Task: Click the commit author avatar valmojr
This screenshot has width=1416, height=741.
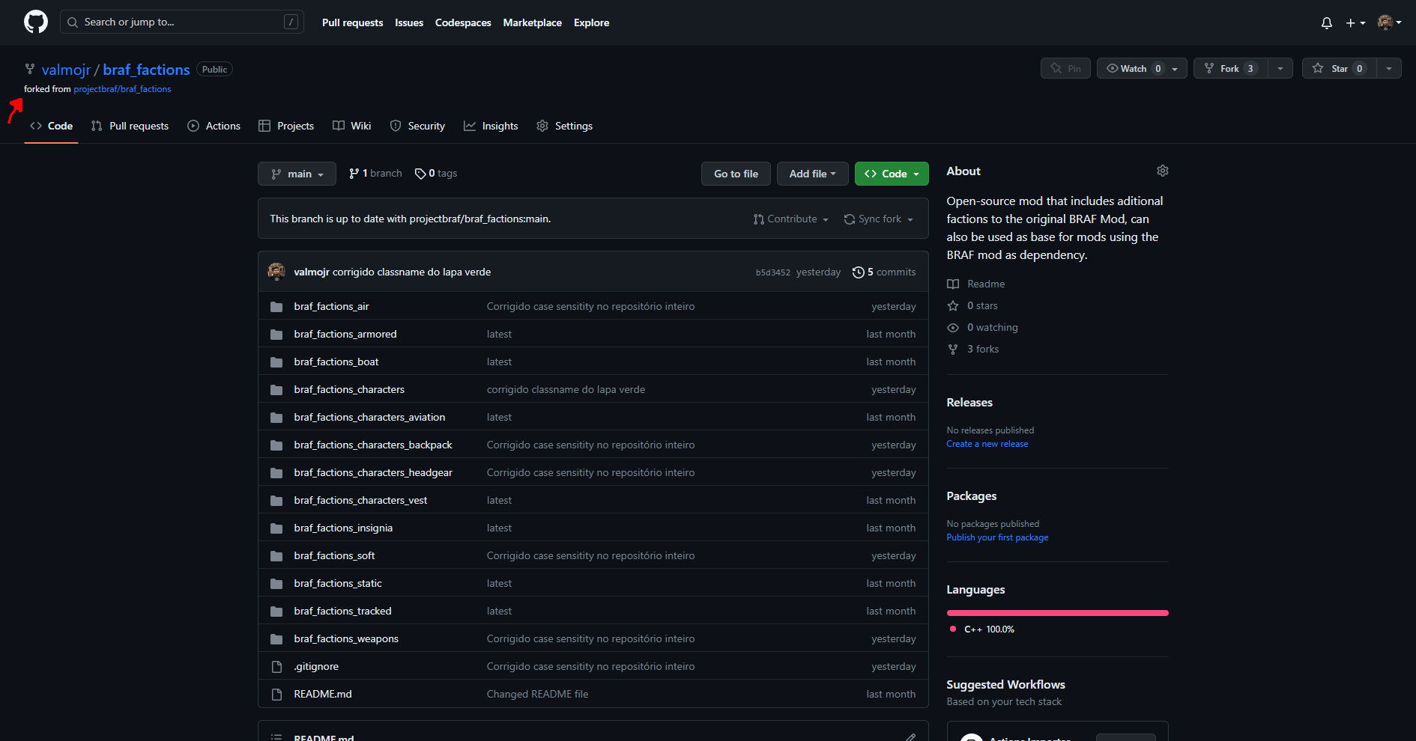Action: (276, 272)
